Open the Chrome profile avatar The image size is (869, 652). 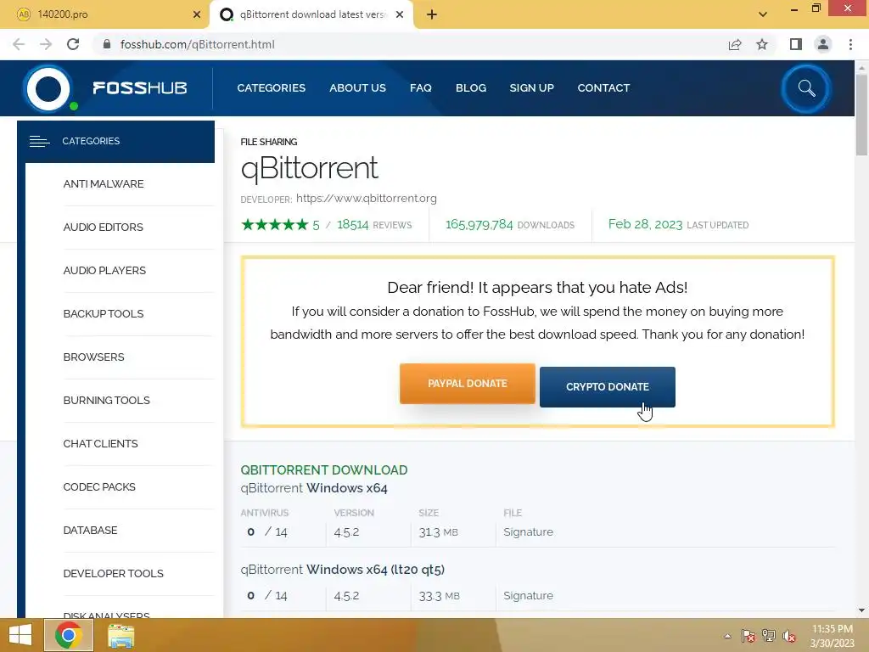point(823,44)
